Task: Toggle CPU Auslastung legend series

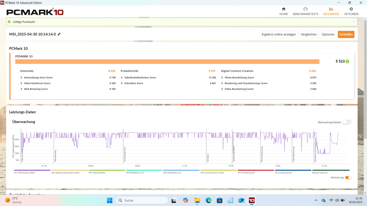Action: coord(293,172)
